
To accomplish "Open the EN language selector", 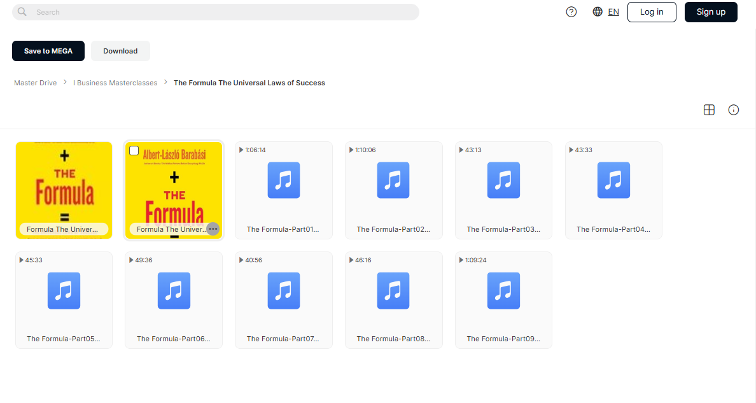I will [x=613, y=12].
